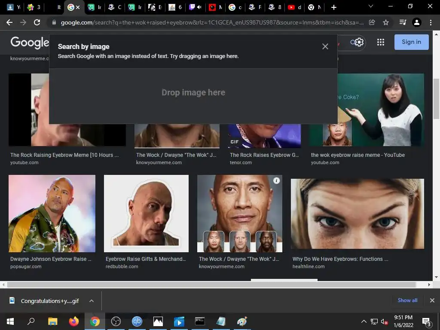
Task: Open the redbubble sticker thumbnail
Action: coord(146,214)
